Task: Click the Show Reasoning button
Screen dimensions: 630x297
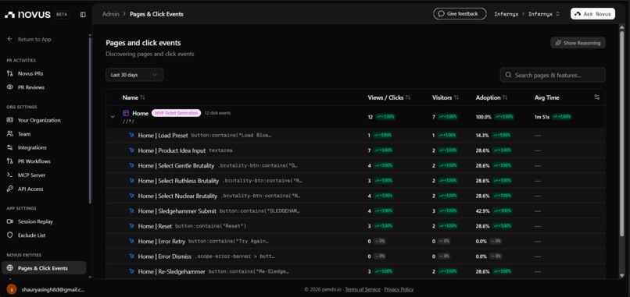Action: click(578, 43)
